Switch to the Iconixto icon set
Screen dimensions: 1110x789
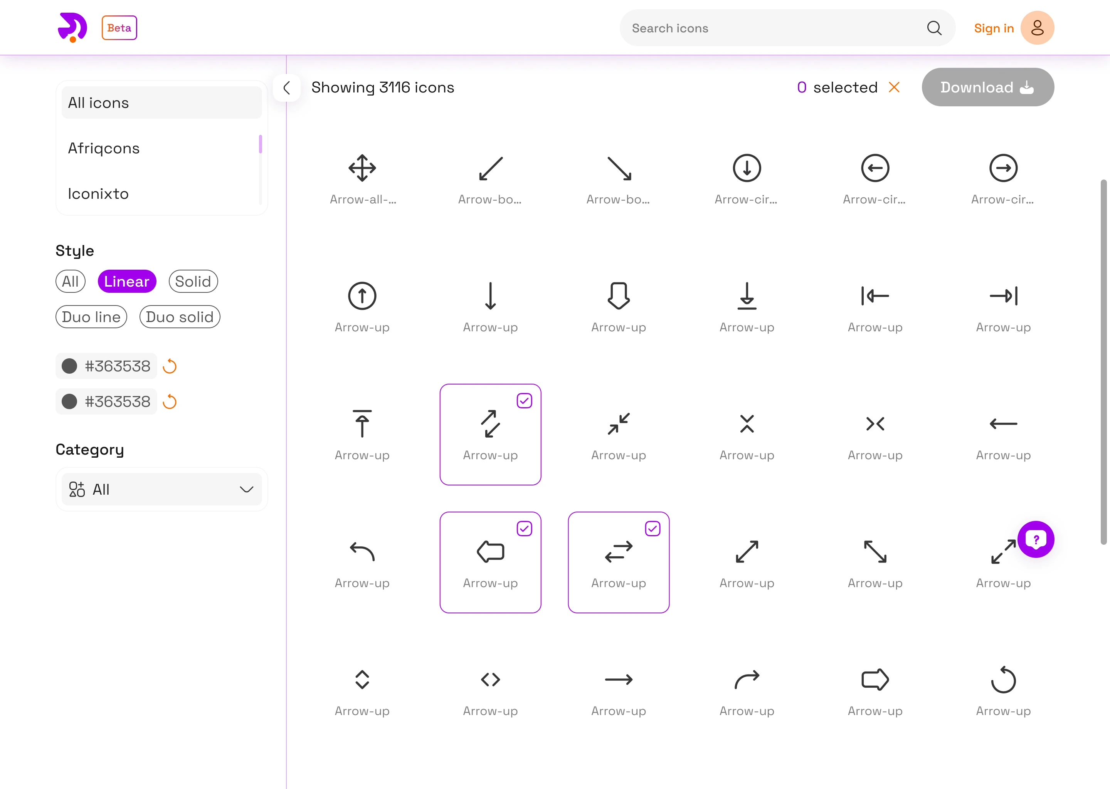tap(98, 194)
